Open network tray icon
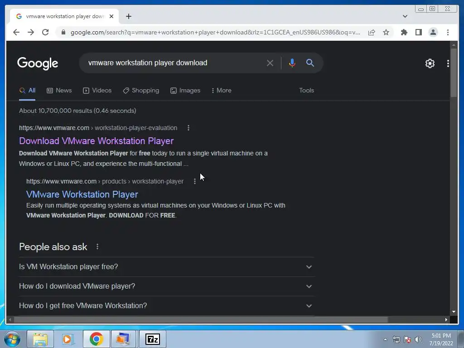The width and height of the screenshot is (464, 348). 396,339
